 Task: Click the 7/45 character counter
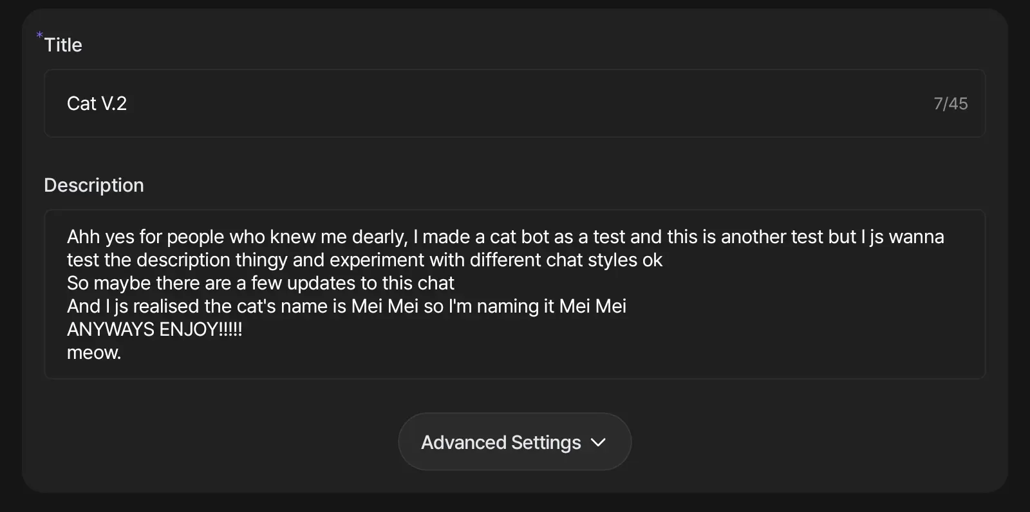(x=951, y=104)
